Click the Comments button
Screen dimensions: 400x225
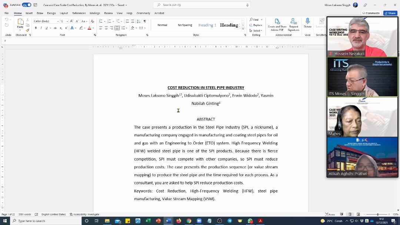pos(371,13)
